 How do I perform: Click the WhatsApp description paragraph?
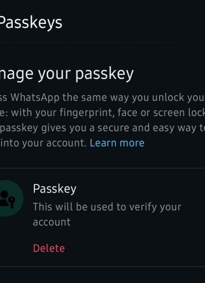(102, 120)
